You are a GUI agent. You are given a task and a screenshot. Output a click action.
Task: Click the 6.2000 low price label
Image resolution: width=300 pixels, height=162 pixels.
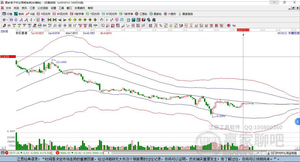click(x=221, y=116)
